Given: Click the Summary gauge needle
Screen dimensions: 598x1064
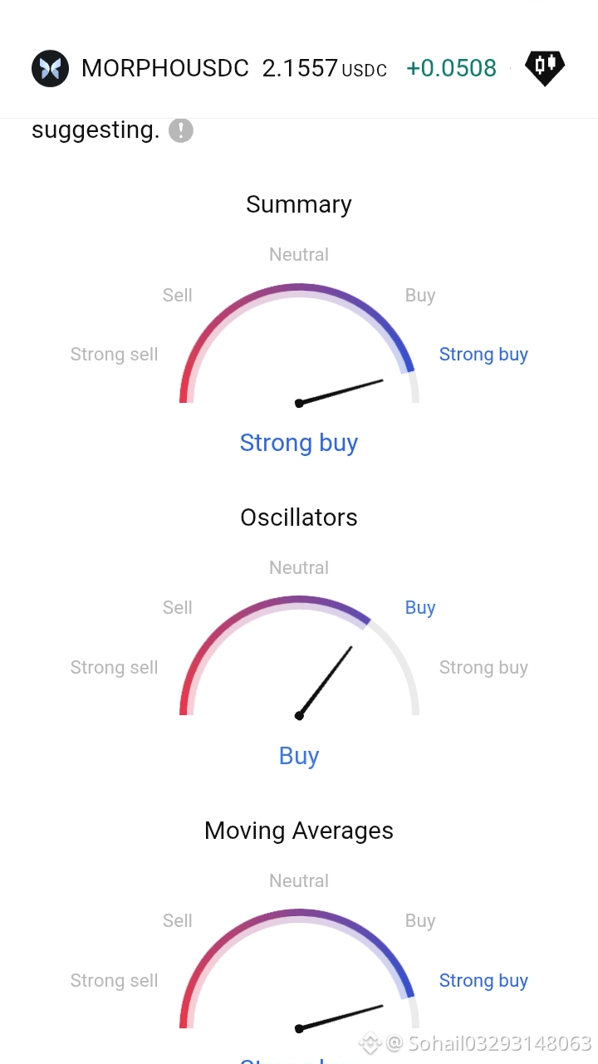Looking at the screenshot, I should pos(340,392).
